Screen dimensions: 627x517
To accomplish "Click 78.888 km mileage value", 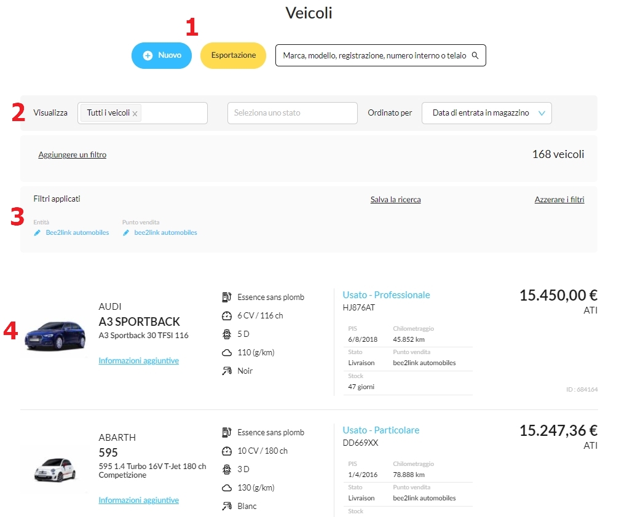I will 409,475.
